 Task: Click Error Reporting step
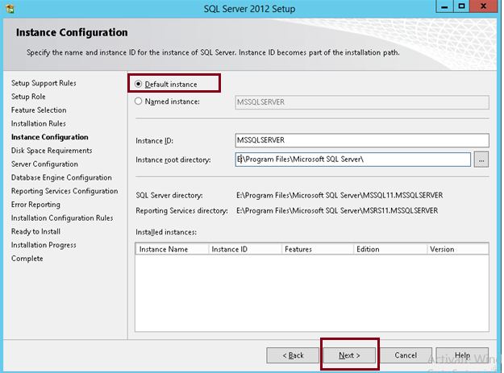click(35, 205)
